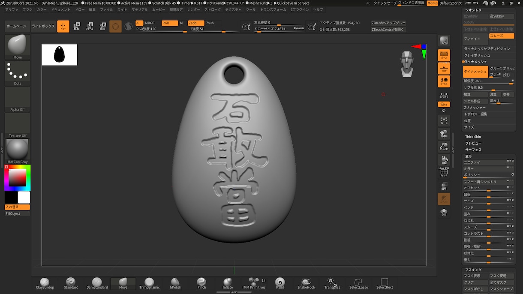Select the Transpose tool
The width and height of the screenshot is (523, 294).
(x=332, y=283)
